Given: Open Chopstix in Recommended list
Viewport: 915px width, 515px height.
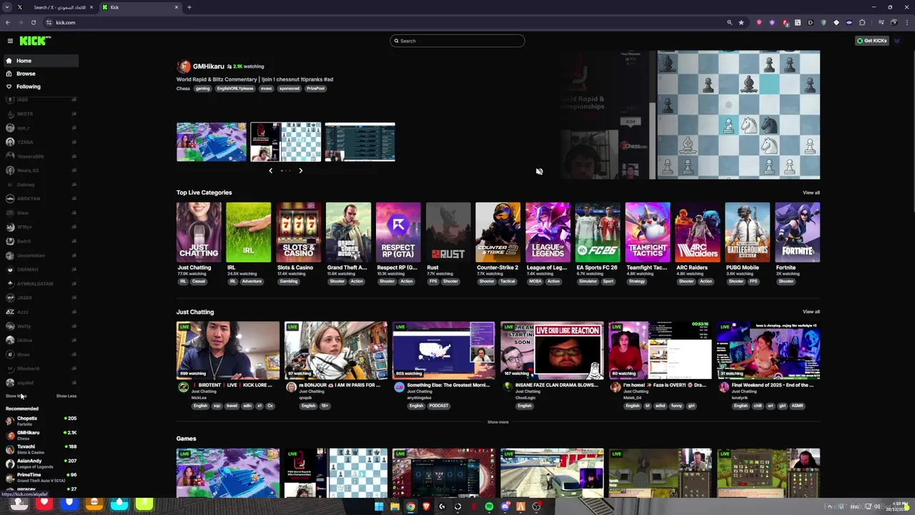Looking at the screenshot, I should point(41,421).
